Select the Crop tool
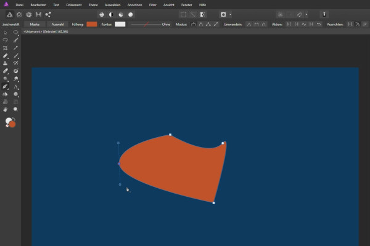This screenshot has width=370, height=246. [x=5, y=48]
